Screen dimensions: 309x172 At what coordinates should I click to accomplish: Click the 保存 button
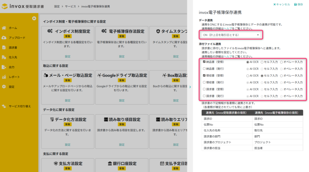(x=299, y=4)
